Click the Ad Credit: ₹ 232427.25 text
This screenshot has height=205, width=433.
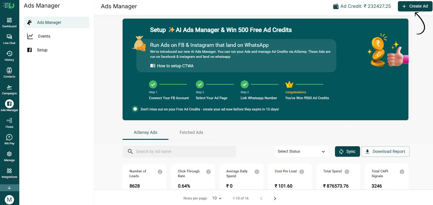(x=366, y=6)
